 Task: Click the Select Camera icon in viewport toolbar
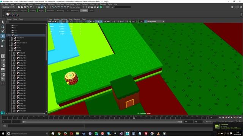[50, 22]
